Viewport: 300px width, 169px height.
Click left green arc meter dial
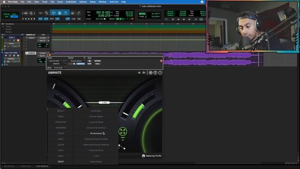[67, 105]
